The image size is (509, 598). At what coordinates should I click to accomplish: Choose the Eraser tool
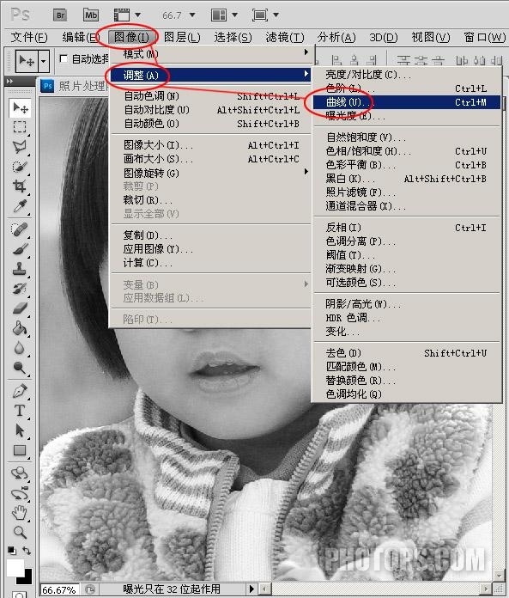pos(20,308)
